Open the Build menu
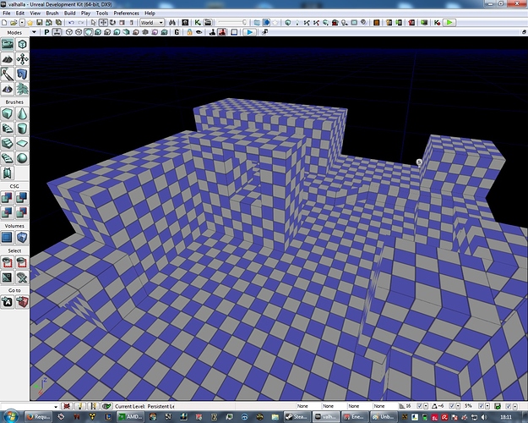This screenshot has width=528, height=423. (69, 14)
